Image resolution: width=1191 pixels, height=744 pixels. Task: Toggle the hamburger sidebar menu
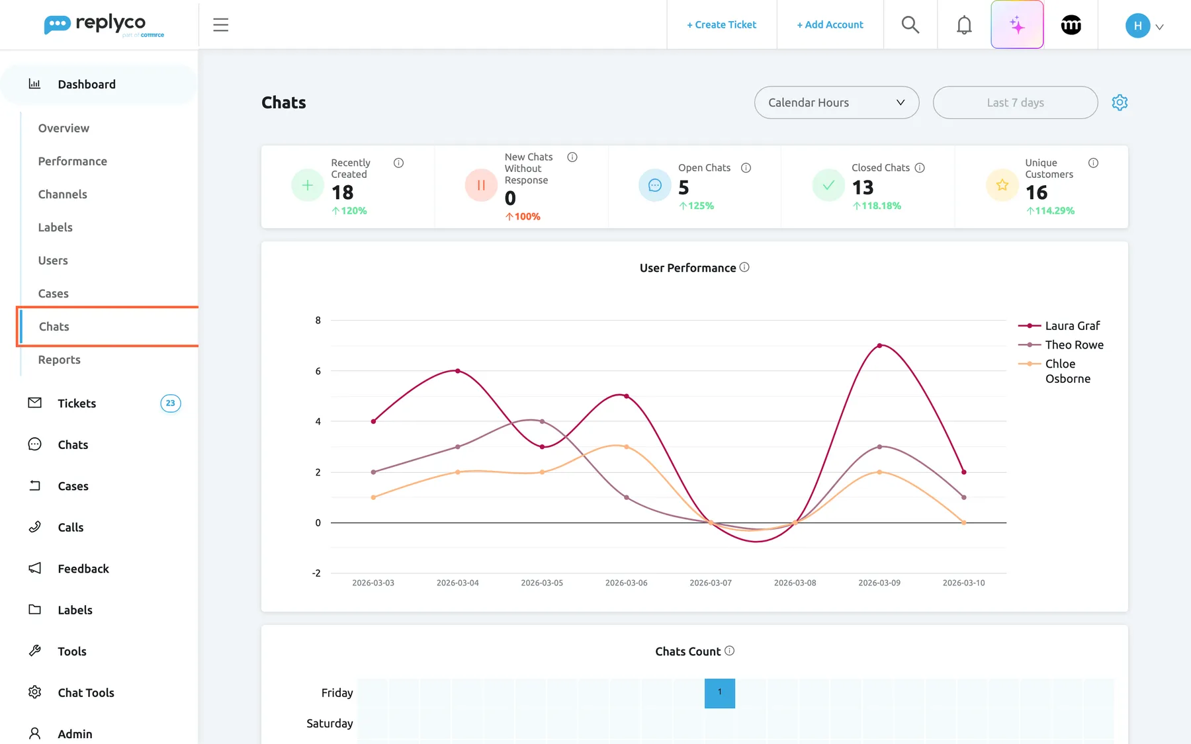click(x=221, y=25)
